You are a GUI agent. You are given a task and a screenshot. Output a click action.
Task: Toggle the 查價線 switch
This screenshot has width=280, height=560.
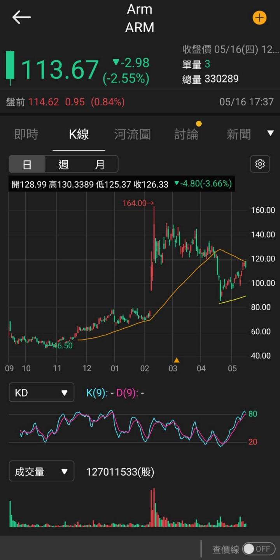259,549
